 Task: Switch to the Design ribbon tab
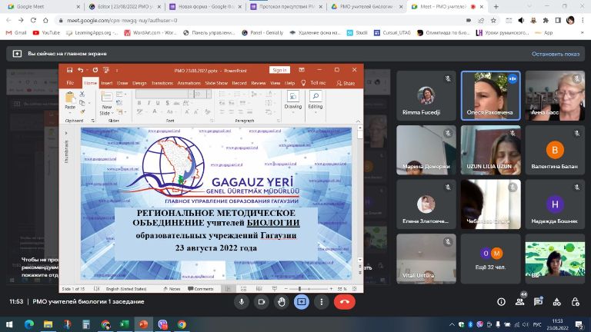[139, 83]
